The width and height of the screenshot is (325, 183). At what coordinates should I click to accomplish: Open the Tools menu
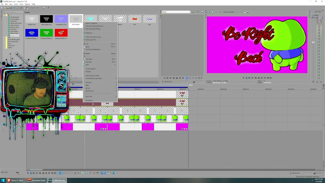click(21, 4)
